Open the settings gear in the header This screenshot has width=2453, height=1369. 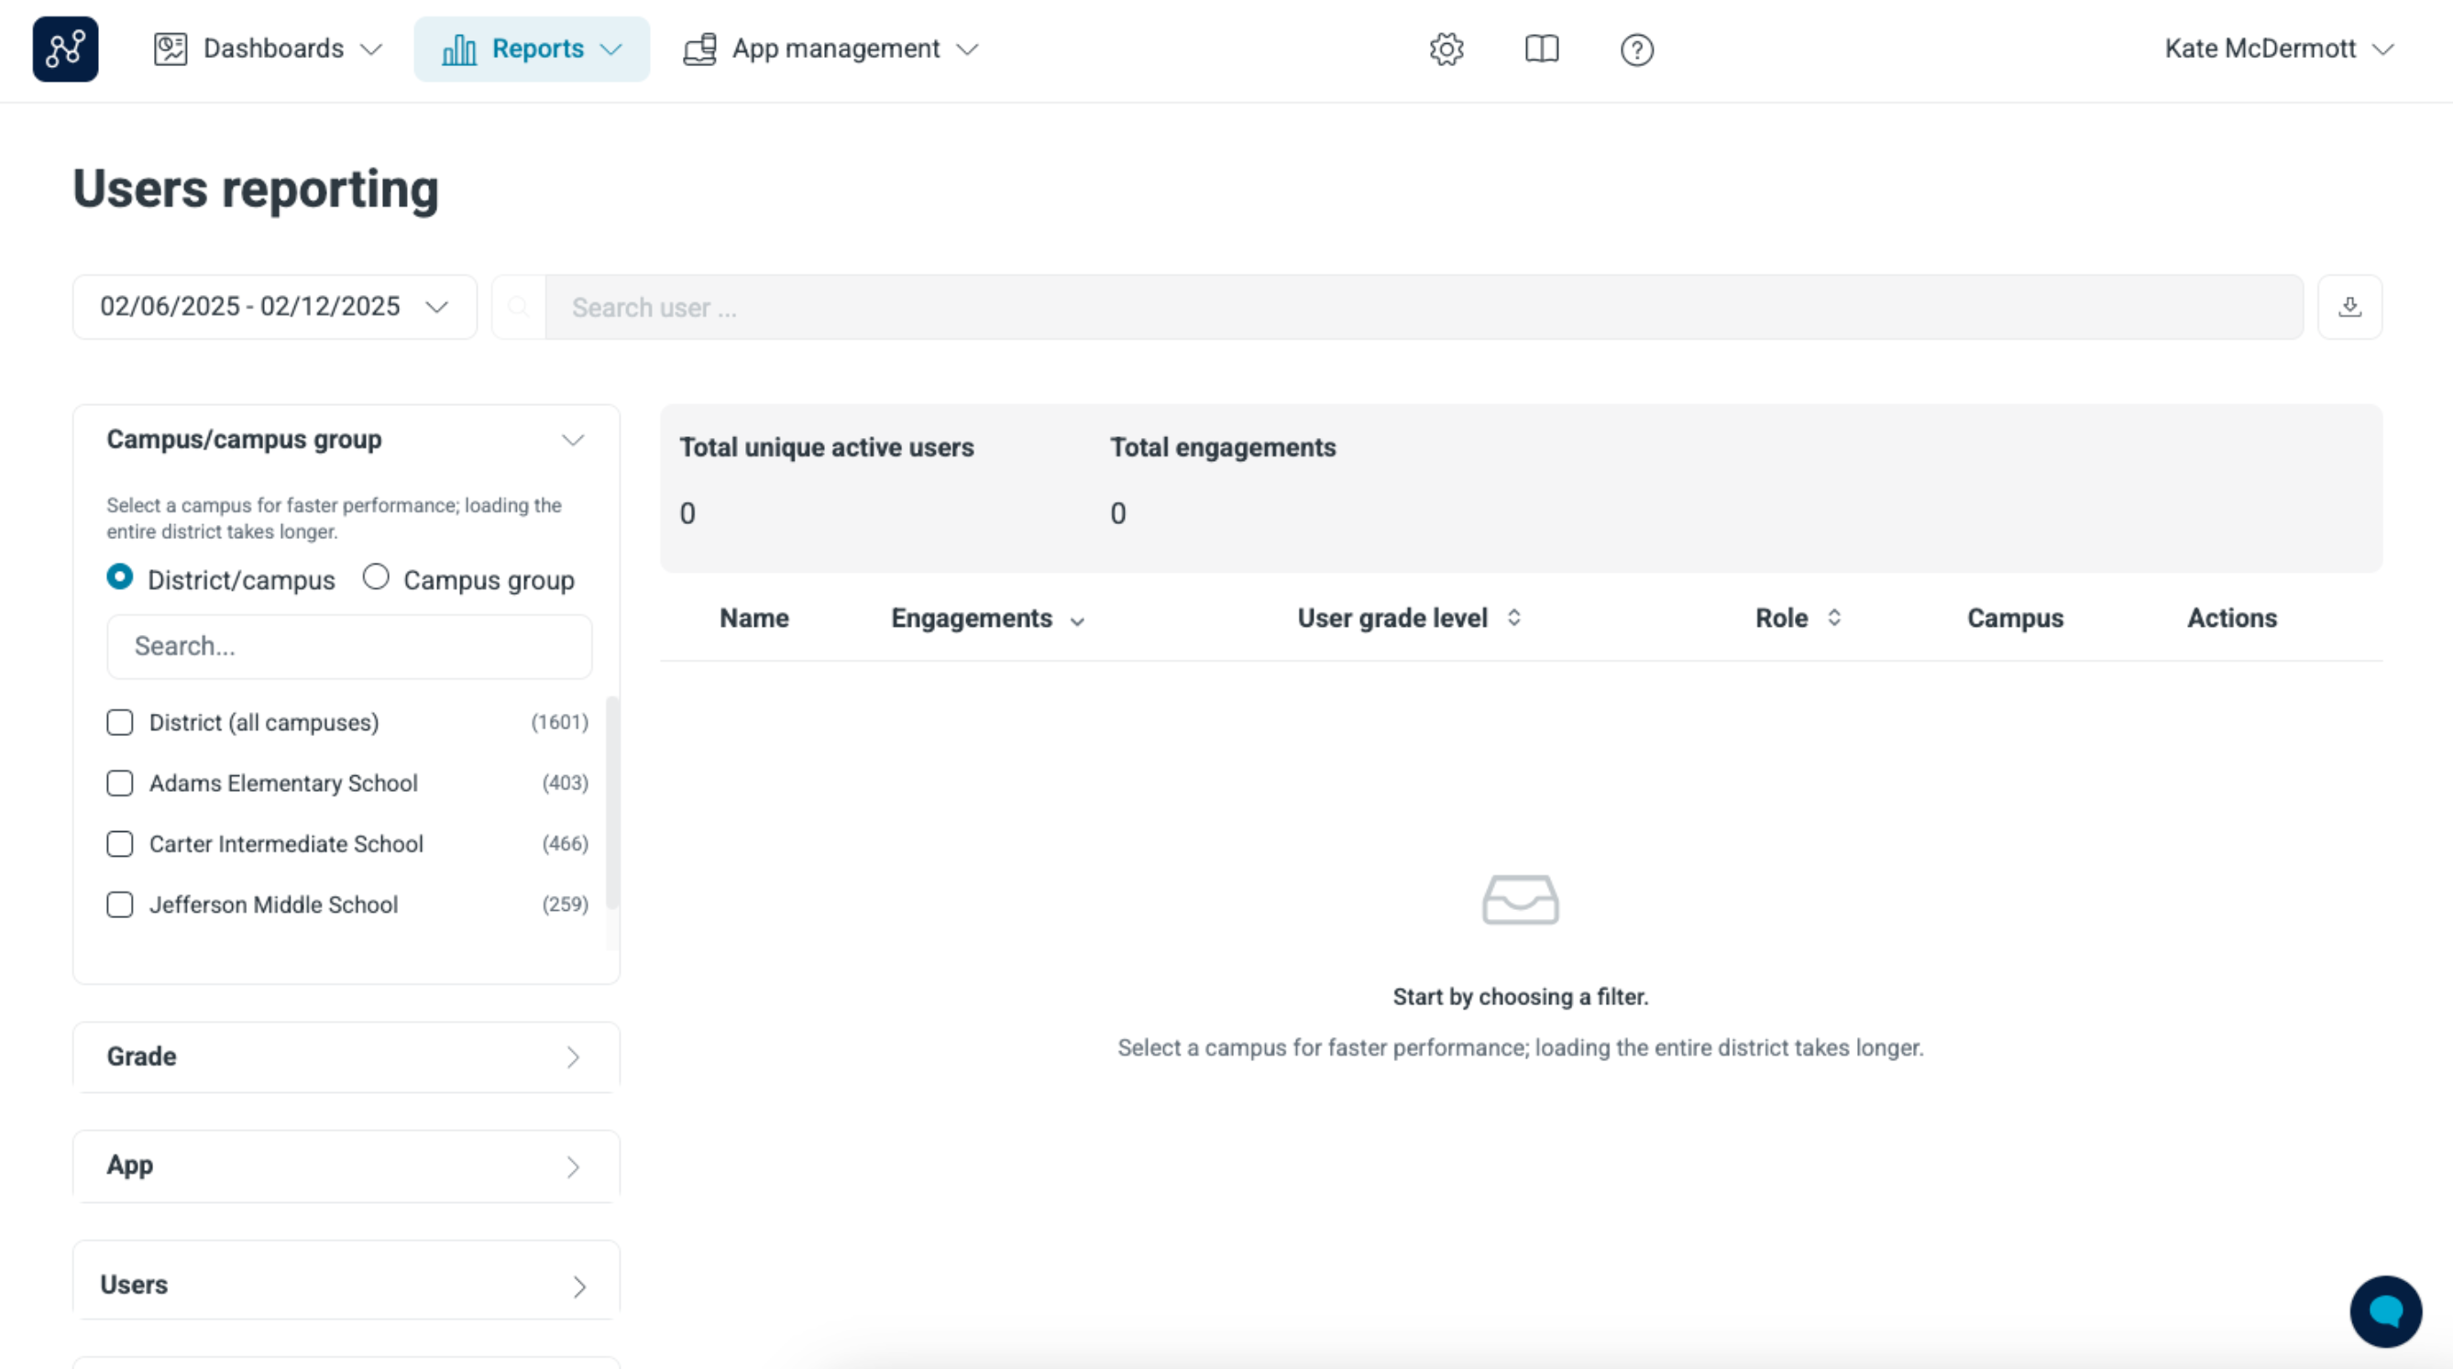(x=1446, y=49)
